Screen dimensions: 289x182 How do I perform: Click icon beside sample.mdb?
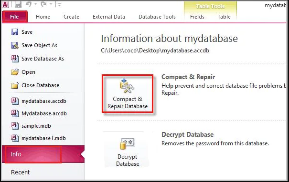point(14,126)
